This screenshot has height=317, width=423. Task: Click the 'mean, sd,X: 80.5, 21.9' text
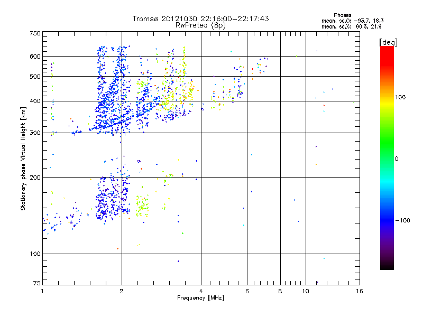pyautogui.click(x=351, y=26)
